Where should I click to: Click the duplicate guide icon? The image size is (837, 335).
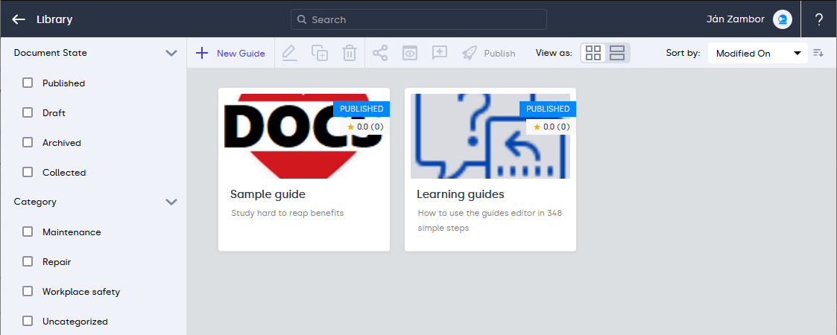click(x=320, y=53)
